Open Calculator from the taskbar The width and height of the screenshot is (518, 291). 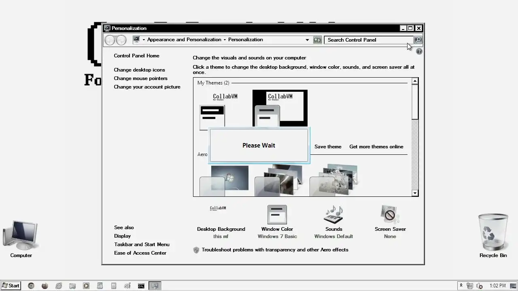tap(114, 286)
